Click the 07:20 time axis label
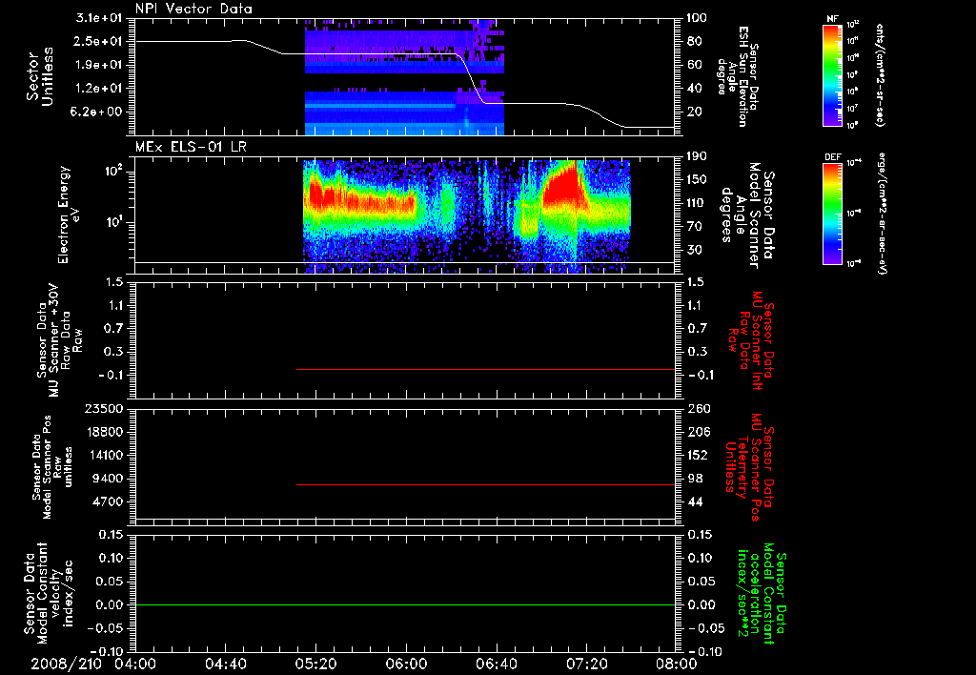 pos(586,664)
